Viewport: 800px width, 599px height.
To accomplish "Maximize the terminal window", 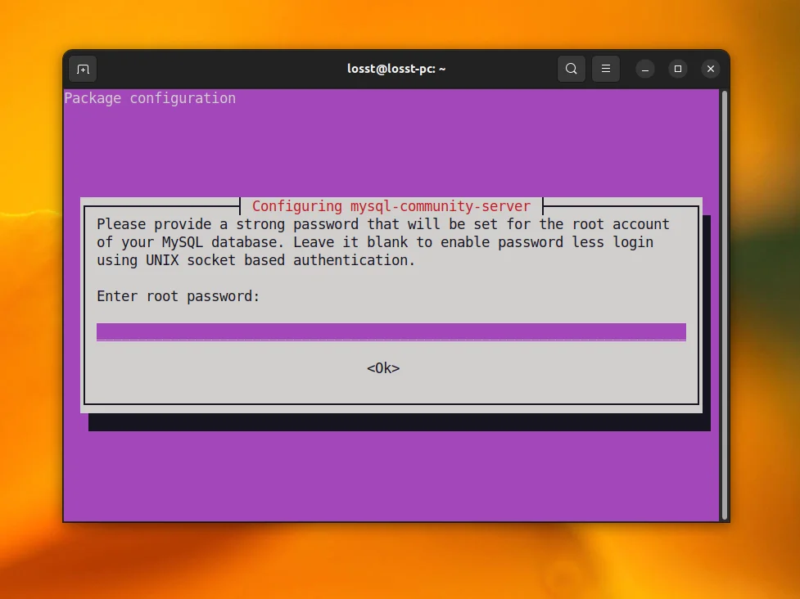I will click(x=678, y=69).
